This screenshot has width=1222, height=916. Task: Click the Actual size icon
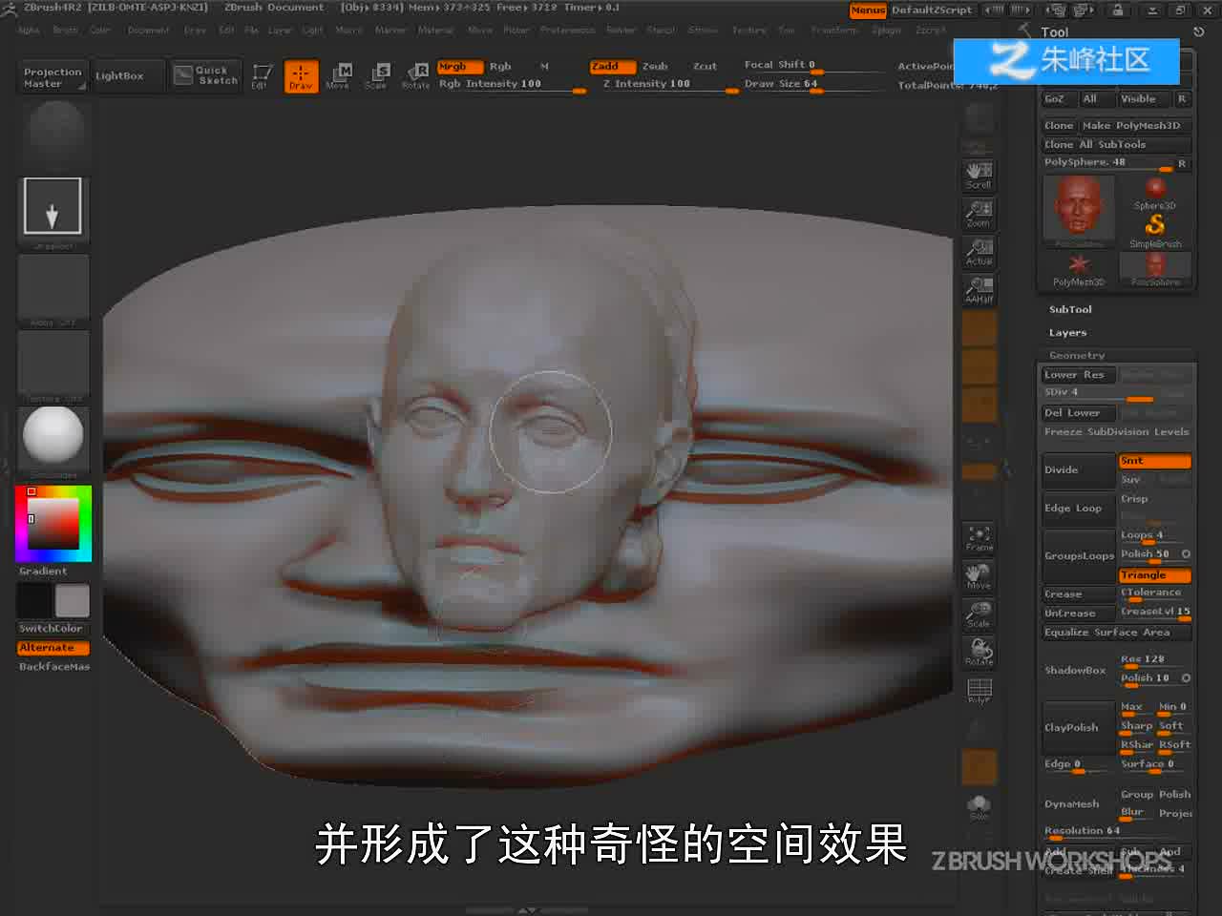[979, 251]
